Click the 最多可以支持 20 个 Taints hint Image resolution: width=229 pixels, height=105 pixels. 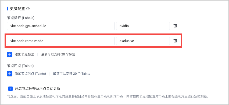[x=71, y=74]
